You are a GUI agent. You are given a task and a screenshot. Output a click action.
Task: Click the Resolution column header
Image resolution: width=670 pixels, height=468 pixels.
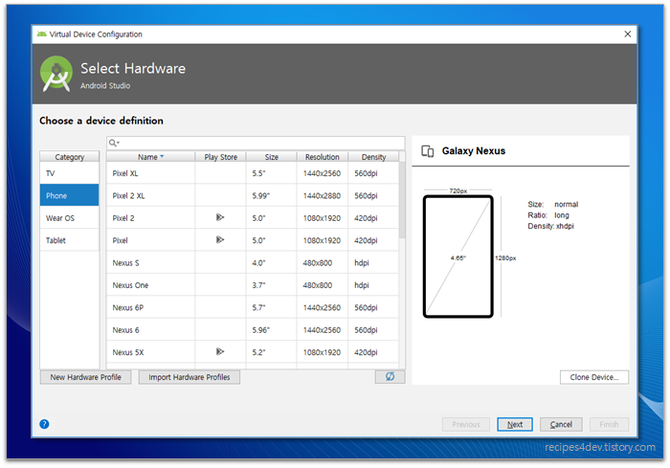pyautogui.click(x=323, y=157)
